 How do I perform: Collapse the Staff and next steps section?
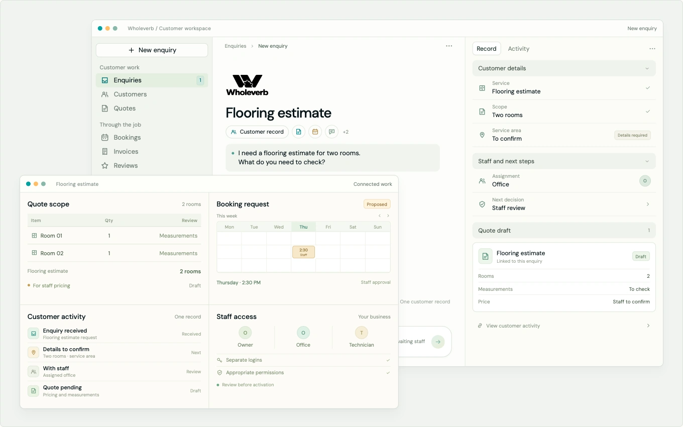[x=564, y=161]
